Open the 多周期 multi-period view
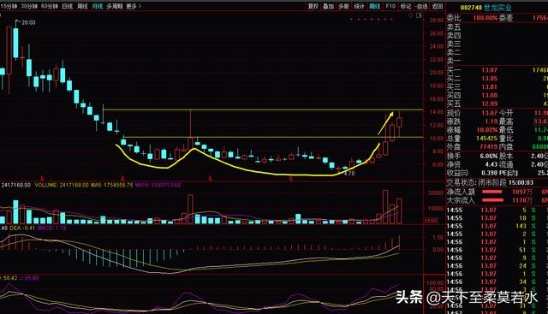This screenshot has width=548, height=314. pyautogui.click(x=114, y=6)
